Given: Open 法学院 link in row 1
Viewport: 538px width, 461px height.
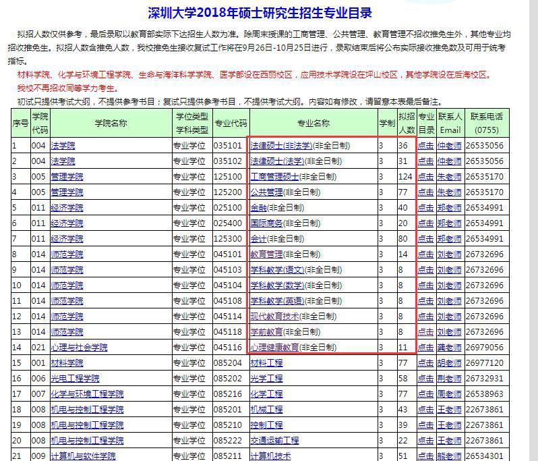Looking at the screenshot, I should (63, 146).
